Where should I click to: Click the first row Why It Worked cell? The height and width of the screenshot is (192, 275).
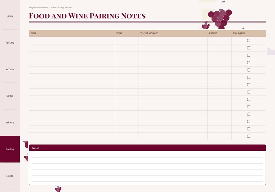tap(173, 40)
